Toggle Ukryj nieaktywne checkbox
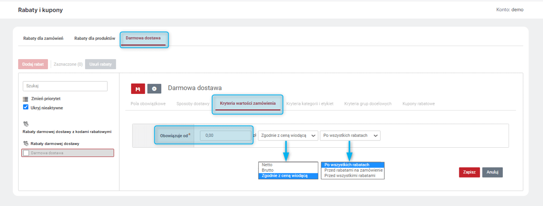This screenshot has height=206, width=543. click(26, 108)
